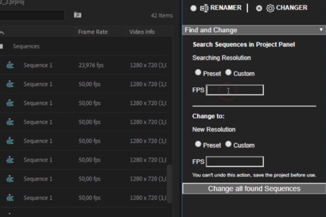The height and width of the screenshot is (217, 326).
Task: Click the can't undo warning text
Action: coord(254,175)
